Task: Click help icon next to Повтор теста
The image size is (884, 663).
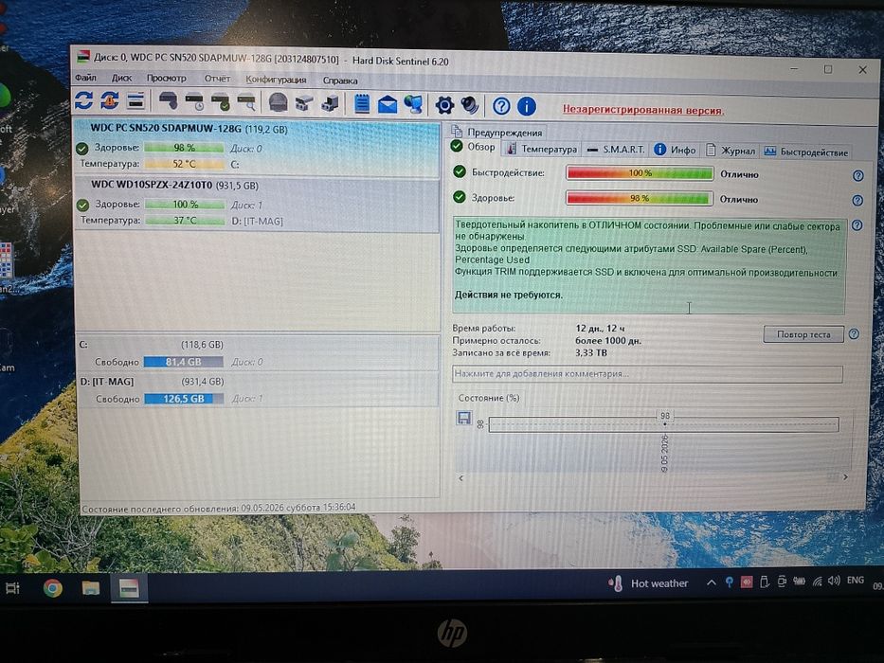Action: (x=854, y=333)
